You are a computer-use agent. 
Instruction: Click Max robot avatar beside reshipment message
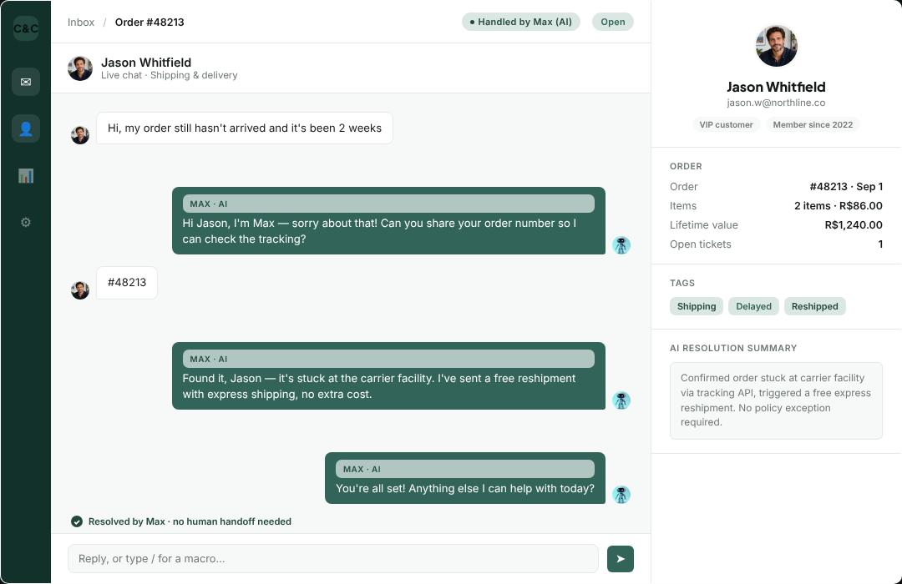pos(621,400)
